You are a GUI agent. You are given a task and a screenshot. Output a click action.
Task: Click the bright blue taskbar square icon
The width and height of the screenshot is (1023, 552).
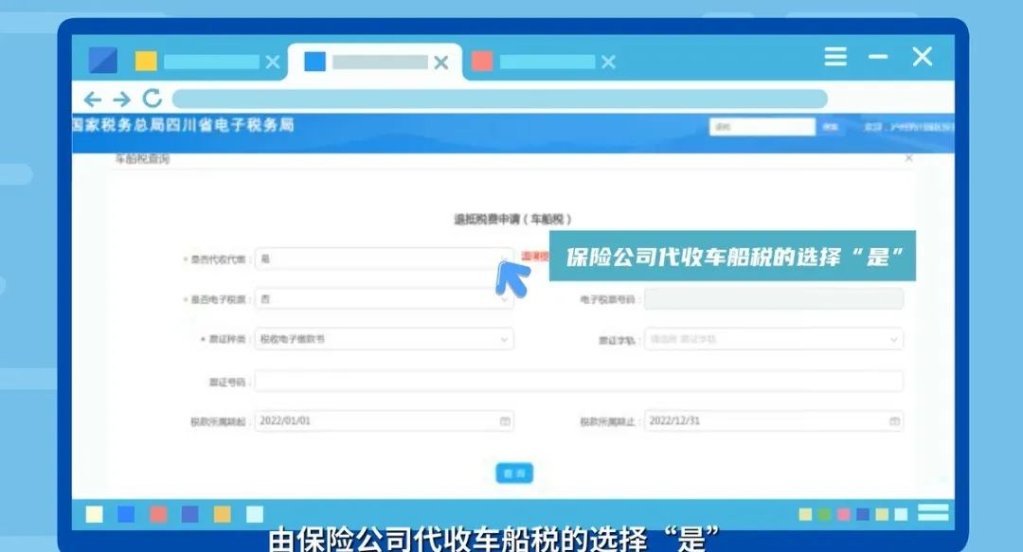(x=126, y=514)
